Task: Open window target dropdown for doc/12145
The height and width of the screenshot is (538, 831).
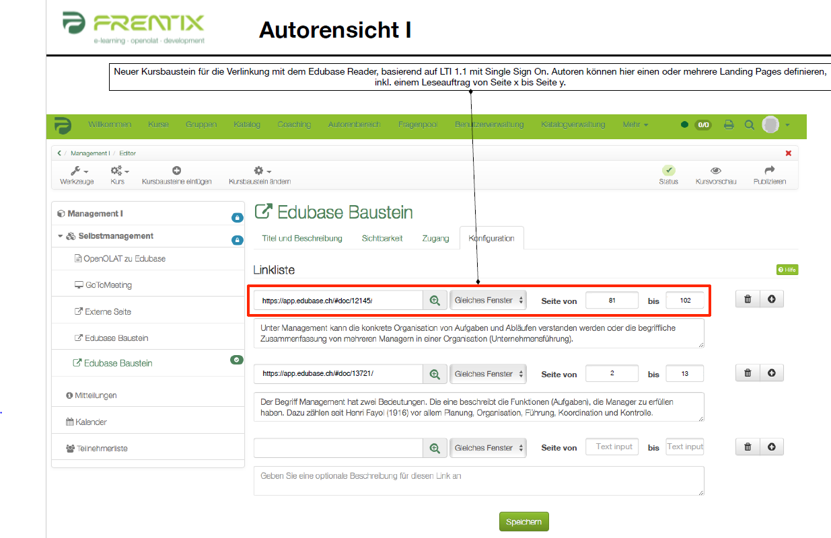Action: [488, 300]
